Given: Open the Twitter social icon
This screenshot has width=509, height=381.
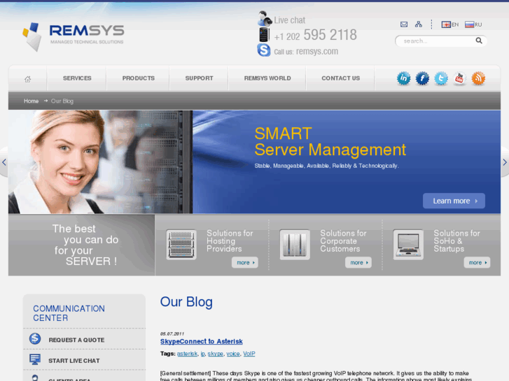Looking at the screenshot, I should [441, 78].
